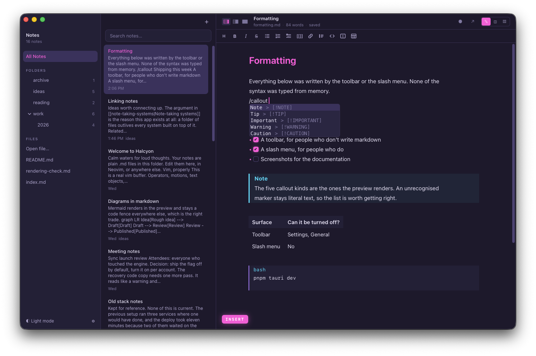
Task: Toggle bold formatting
Action: [235, 36]
